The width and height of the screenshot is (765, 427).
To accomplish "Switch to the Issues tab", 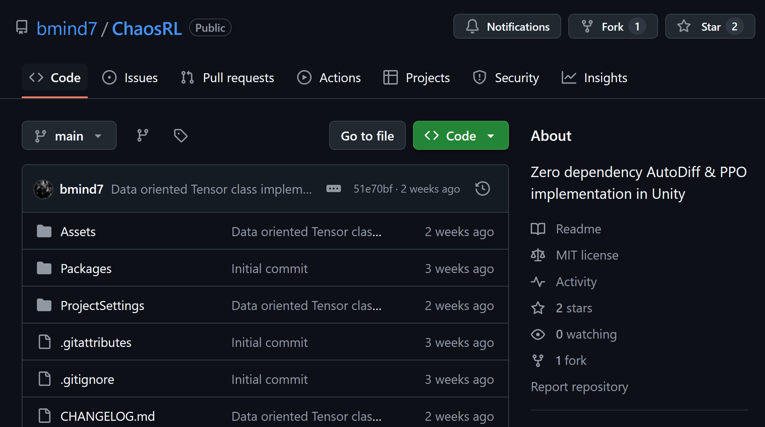I will tap(130, 78).
